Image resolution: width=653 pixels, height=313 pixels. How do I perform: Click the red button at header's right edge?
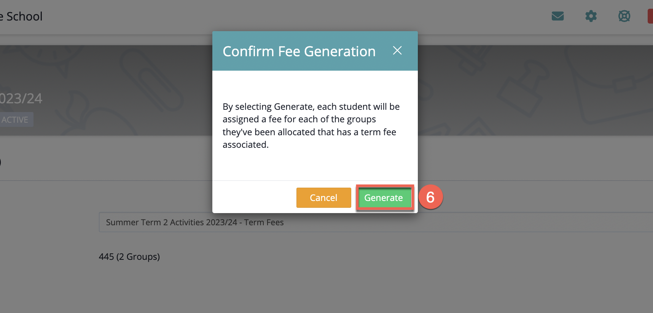(650, 16)
